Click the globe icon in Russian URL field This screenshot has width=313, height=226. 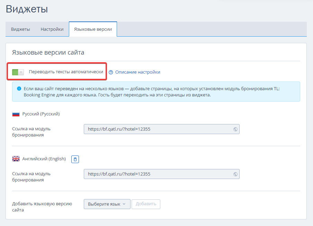point(235,129)
